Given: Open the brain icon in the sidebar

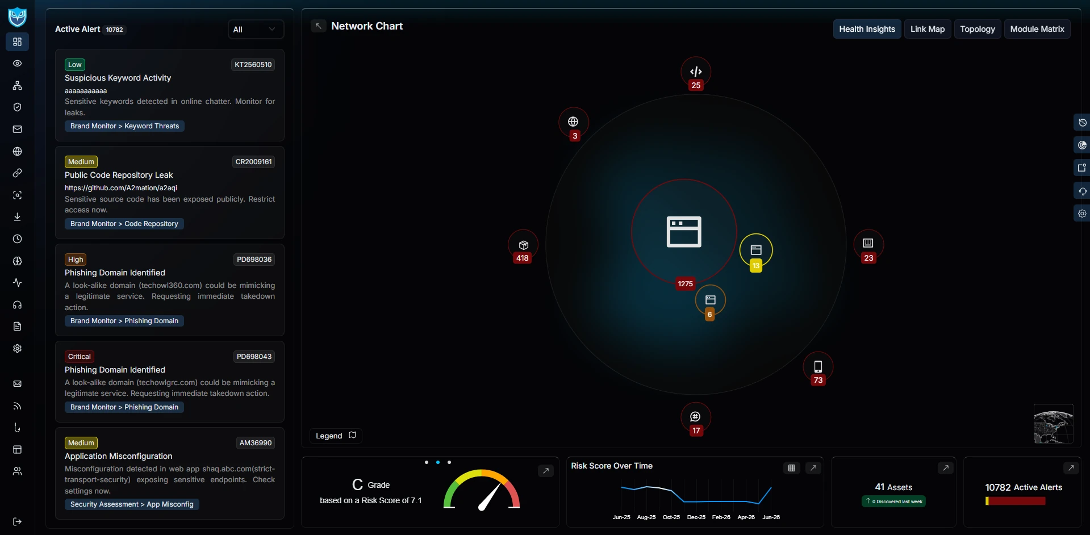Looking at the screenshot, I should pos(17,261).
